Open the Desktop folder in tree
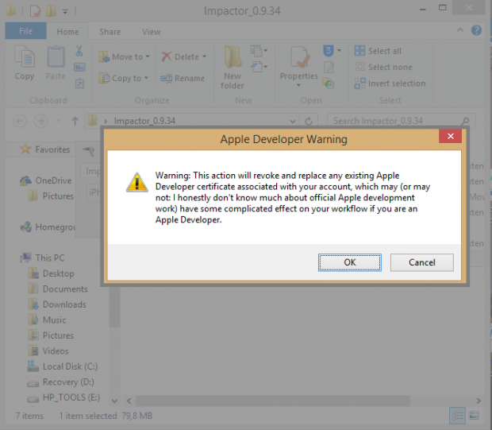492x430 pixels. [51, 273]
